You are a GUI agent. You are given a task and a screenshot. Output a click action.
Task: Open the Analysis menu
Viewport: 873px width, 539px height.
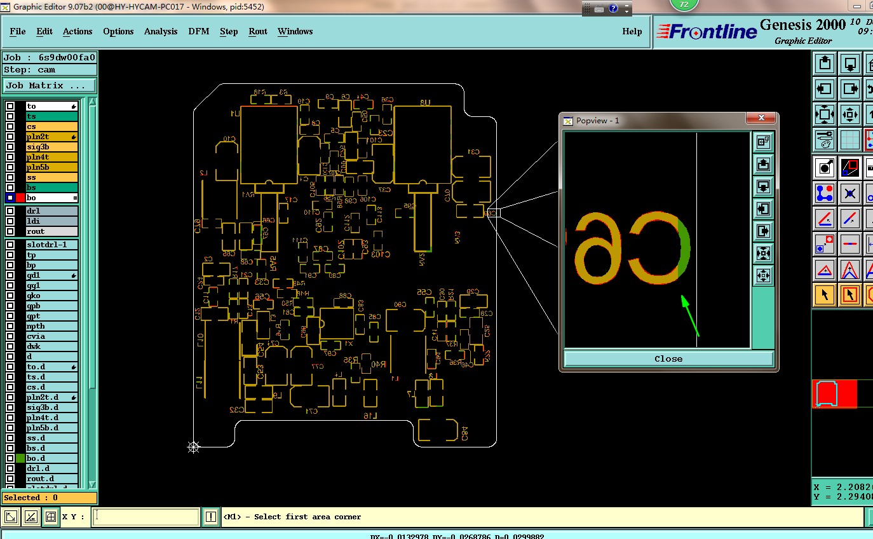(x=160, y=31)
